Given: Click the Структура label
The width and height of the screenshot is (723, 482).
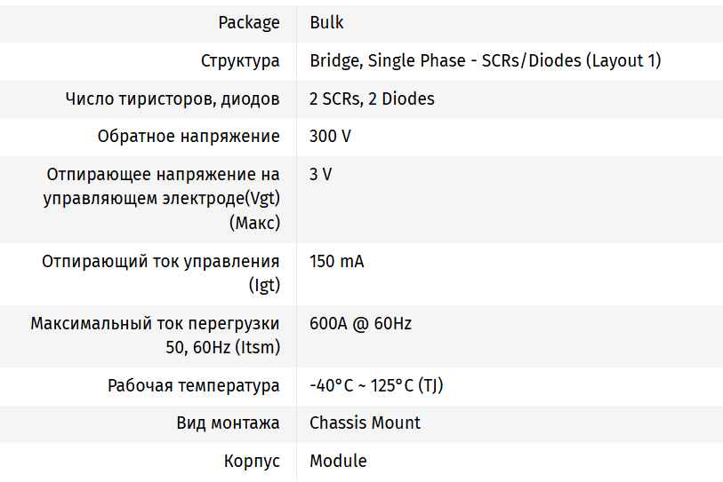Looking at the screenshot, I should [240, 61].
